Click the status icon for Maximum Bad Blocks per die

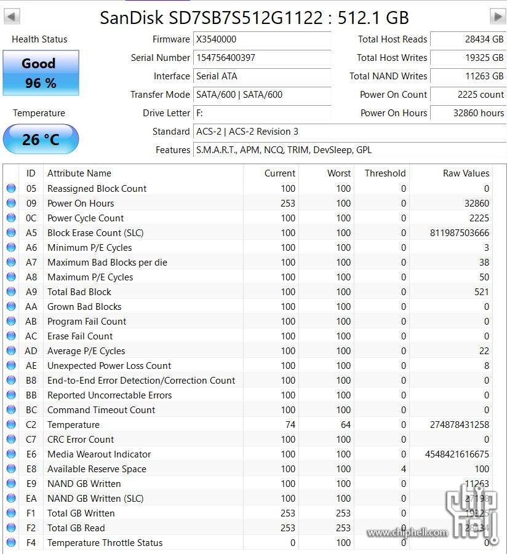click(11, 262)
